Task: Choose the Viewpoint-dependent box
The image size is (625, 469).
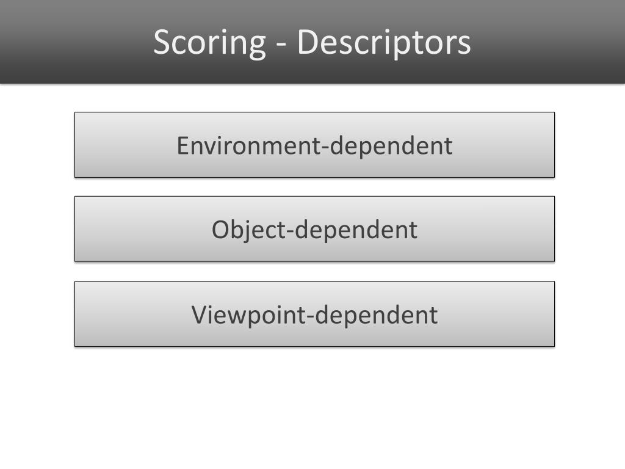Action: click(314, 314)
